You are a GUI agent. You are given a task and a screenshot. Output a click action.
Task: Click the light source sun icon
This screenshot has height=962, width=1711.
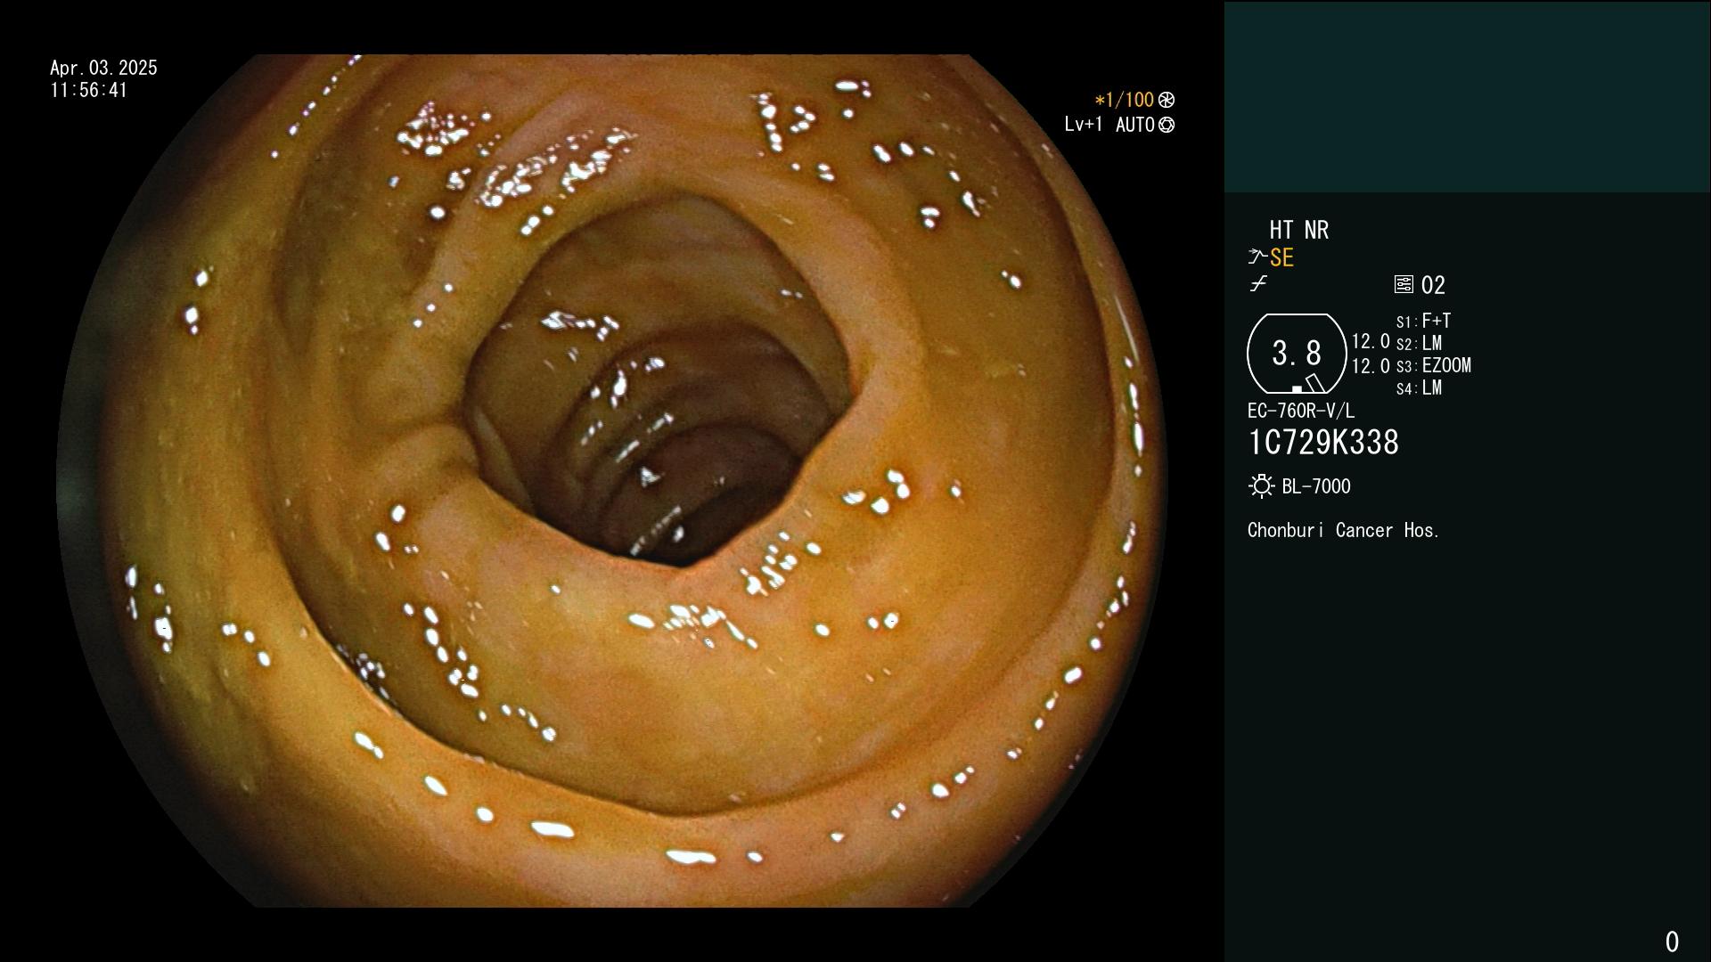pos(1261,486)
